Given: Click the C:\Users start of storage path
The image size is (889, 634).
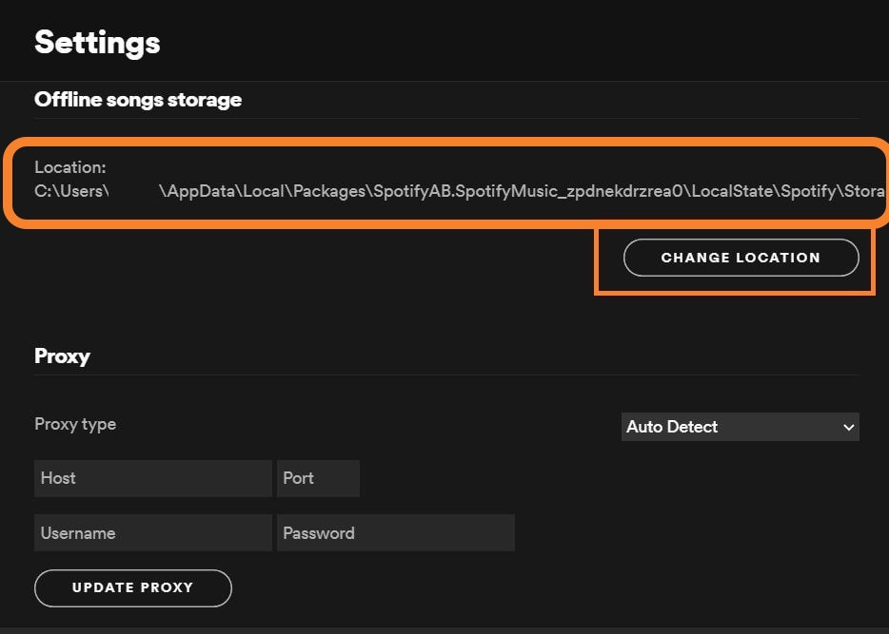Looking at the screenshot, I should (71, 191).
